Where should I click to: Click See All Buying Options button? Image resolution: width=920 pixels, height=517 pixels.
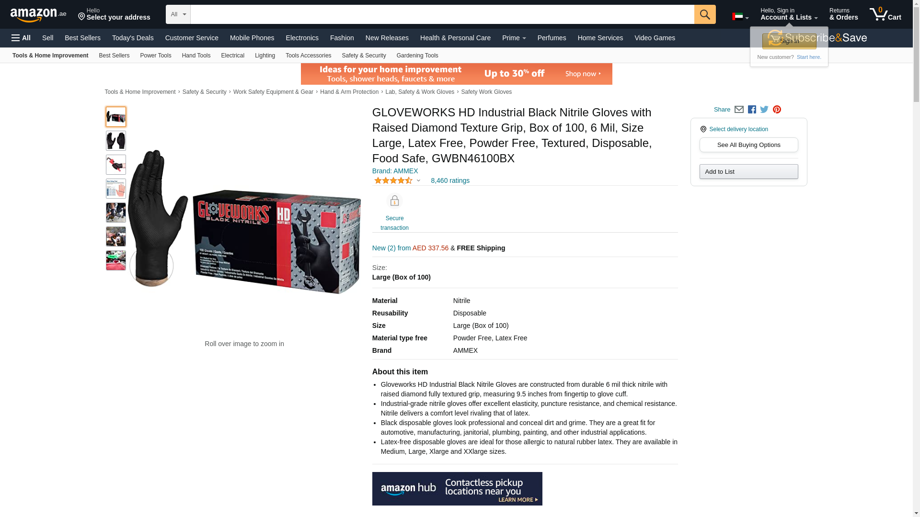[748, 145]
